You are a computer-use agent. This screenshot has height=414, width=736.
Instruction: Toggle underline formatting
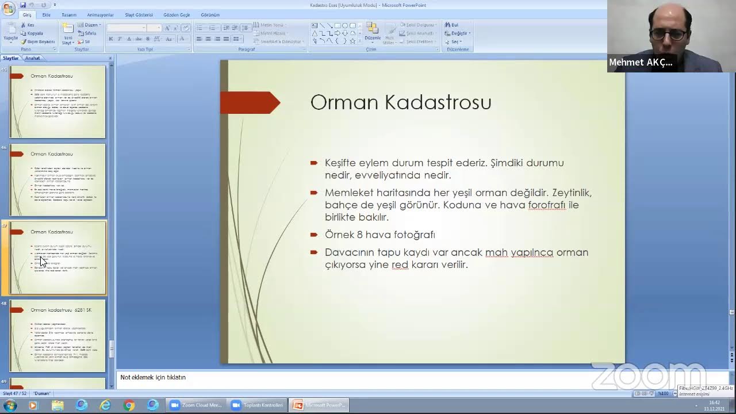[x=129, y=39]
